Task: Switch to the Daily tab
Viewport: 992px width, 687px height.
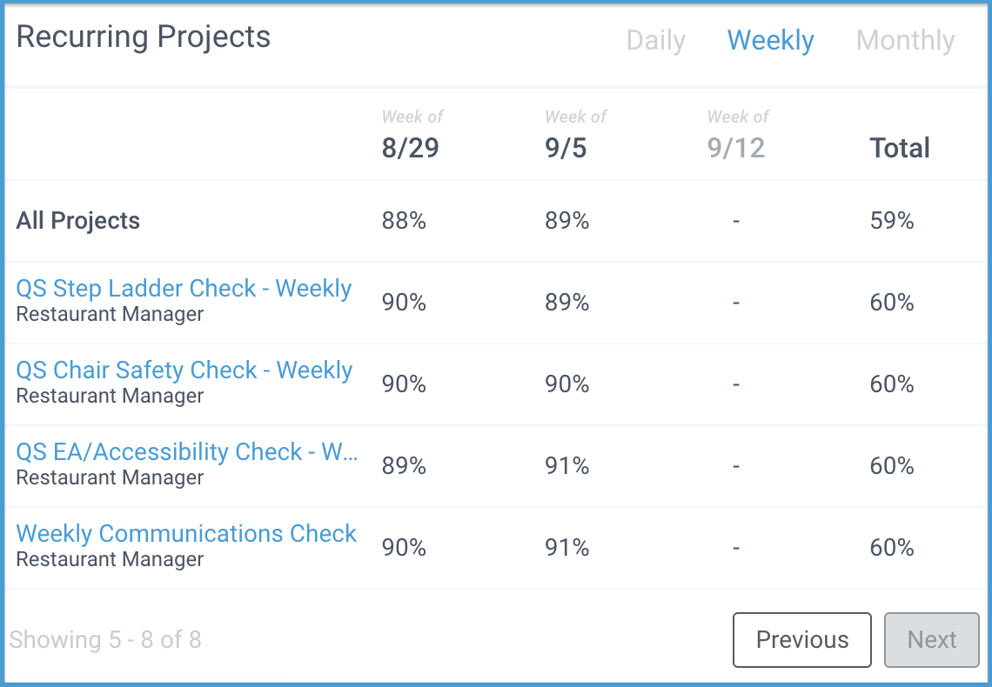Action: click(656, 40)
